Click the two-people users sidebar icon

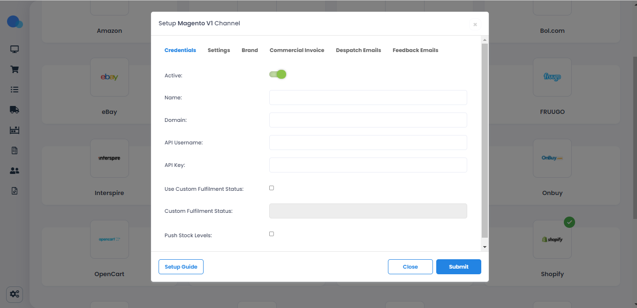coord(15,171)
